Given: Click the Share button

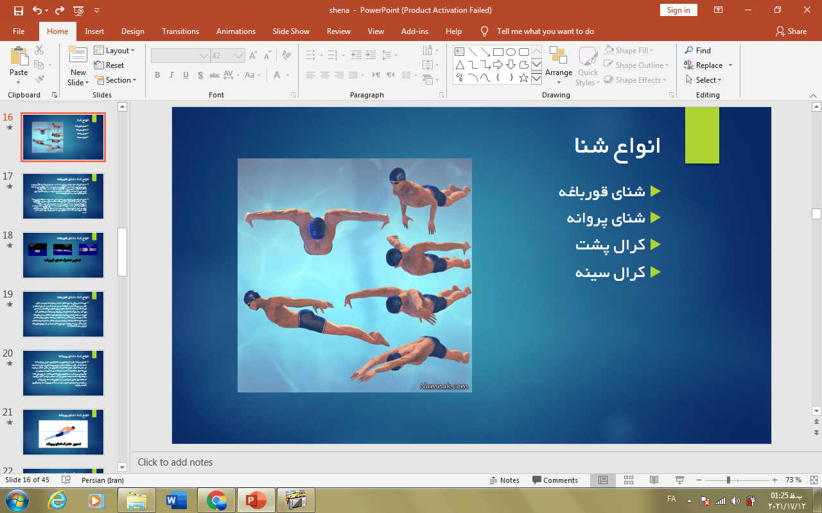Looking at the screenshot, I should tap(791, 31).
